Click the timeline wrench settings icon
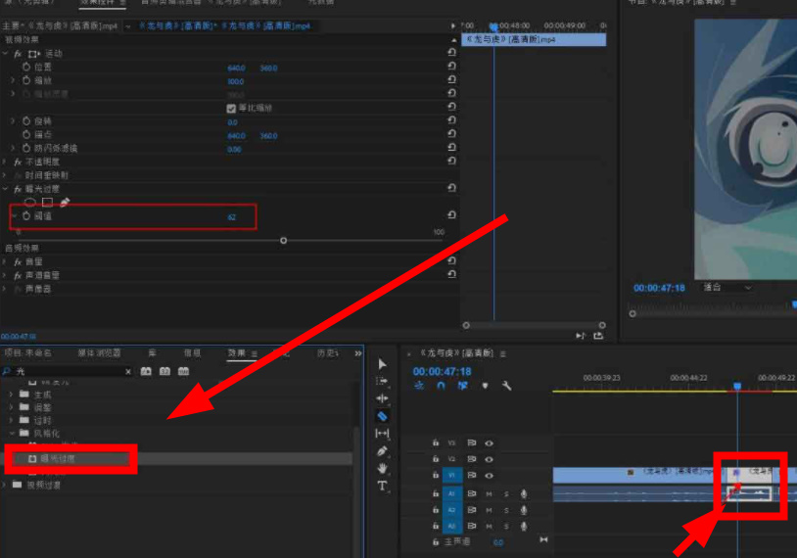The width and height of the screenshot is (797, 558). pyautogui.click(x=506, y=386)
